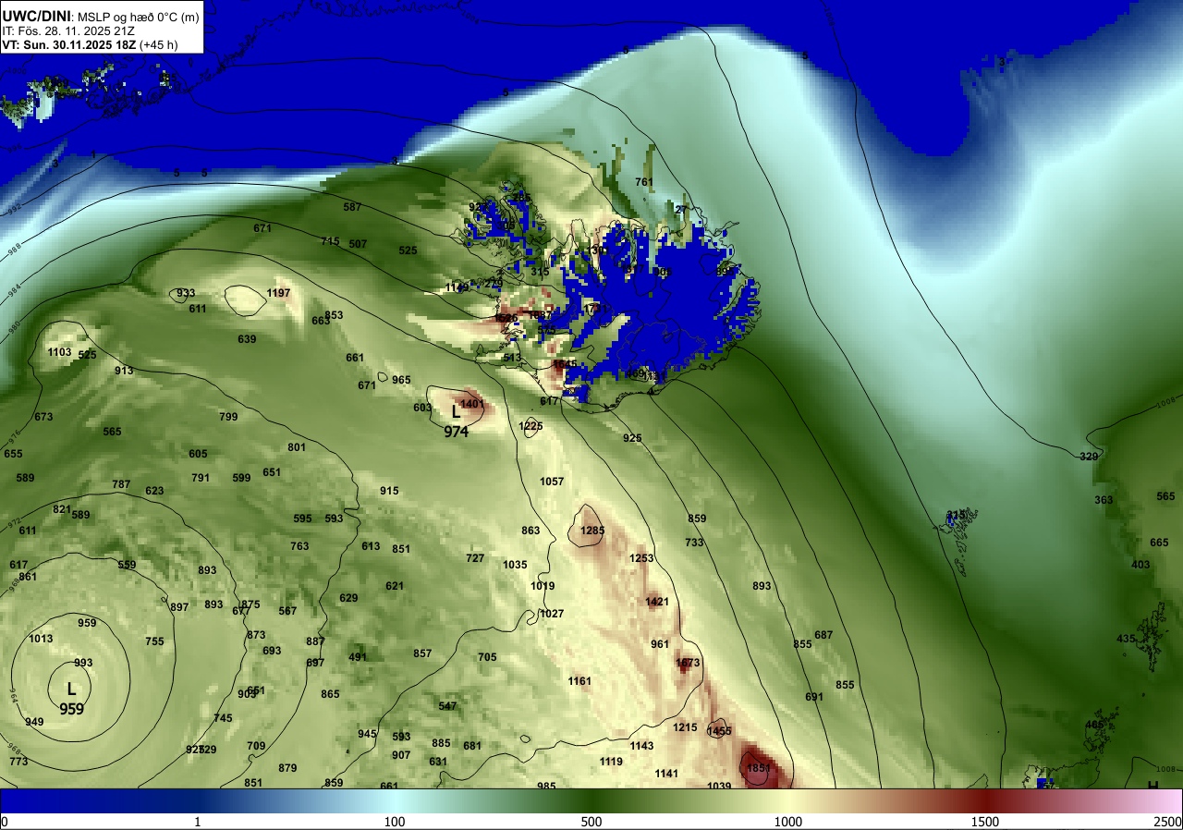Click the 587 height value
The image size is (1183, 830).
[x=352, y=207]
